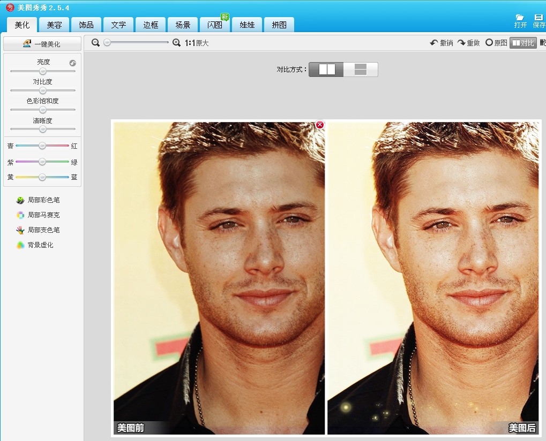Choose top-bottom comparison layout
Viewport: 546px width, 441px height.
click(361, 70)
